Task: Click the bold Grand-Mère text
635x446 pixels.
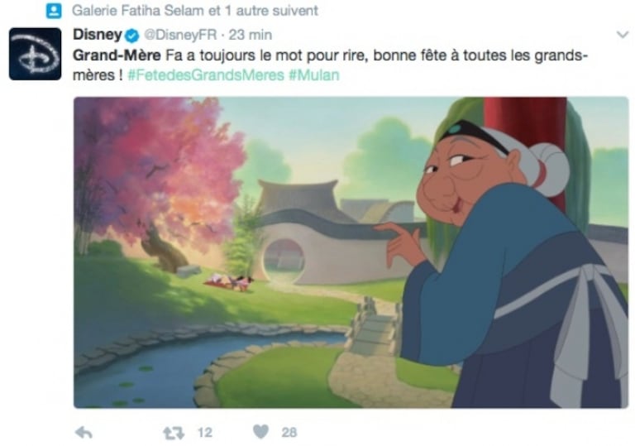Action: (x=117, y=55)
